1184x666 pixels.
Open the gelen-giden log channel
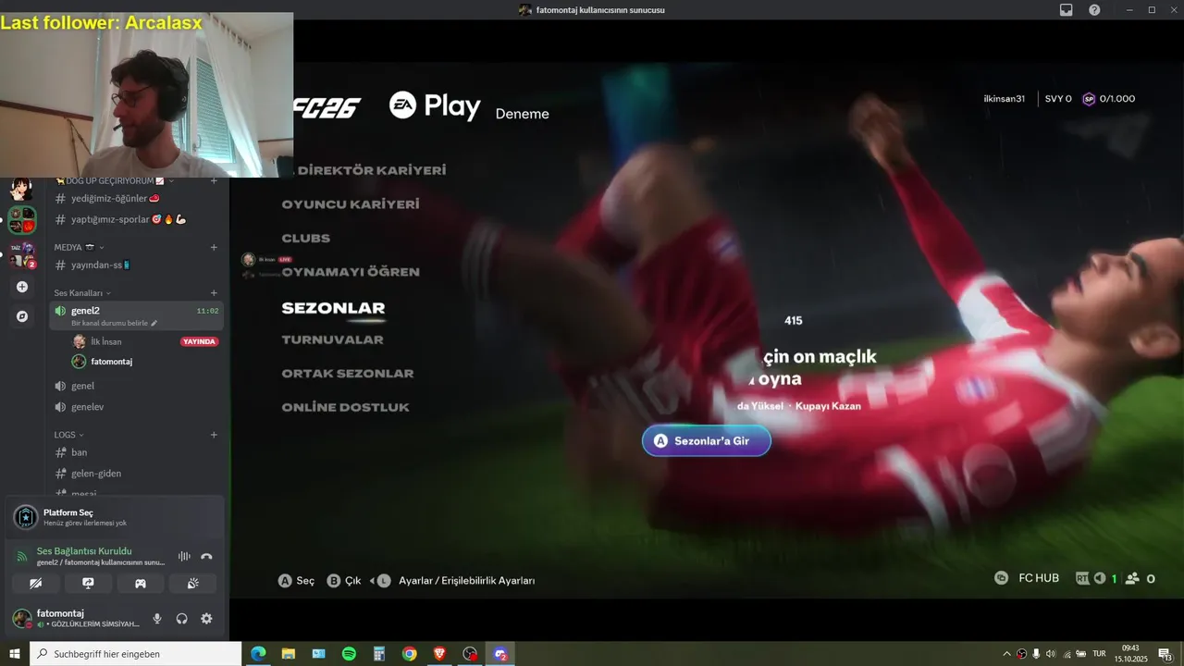tap(137, 473)
